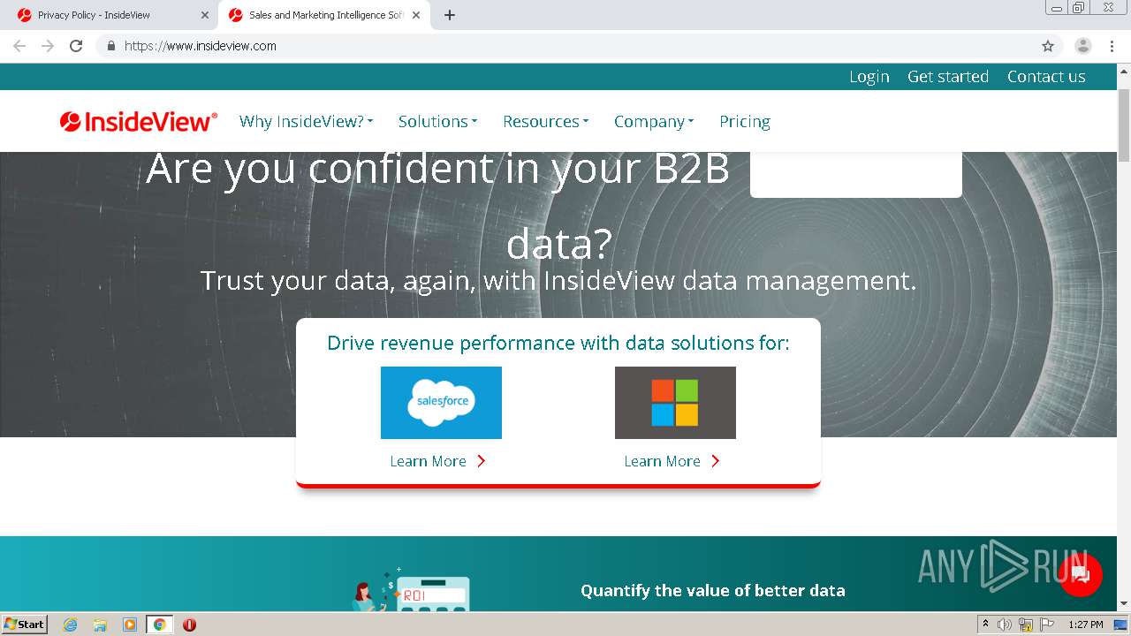The height and width of the screenshot is (636, 1131).
Task: Click the Salesforce logo tile
Action: 441,403
